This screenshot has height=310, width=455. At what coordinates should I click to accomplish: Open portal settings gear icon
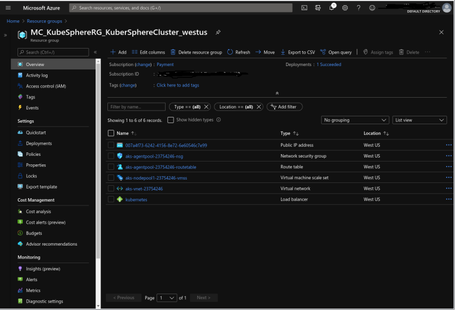point(345,8)
